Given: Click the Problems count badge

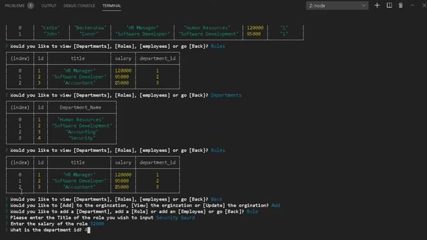Looking at the screenshot, I should [31, 5].
